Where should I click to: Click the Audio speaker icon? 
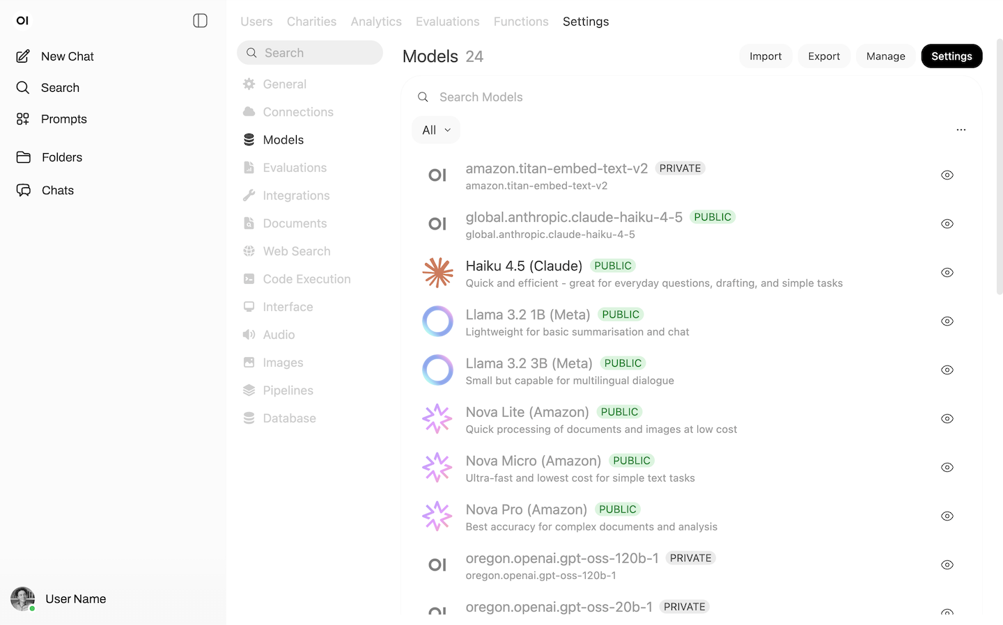(249, 335)
